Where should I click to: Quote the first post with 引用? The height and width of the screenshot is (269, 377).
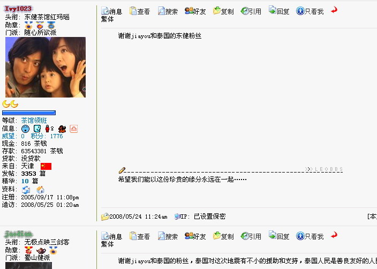pos(251,11)
